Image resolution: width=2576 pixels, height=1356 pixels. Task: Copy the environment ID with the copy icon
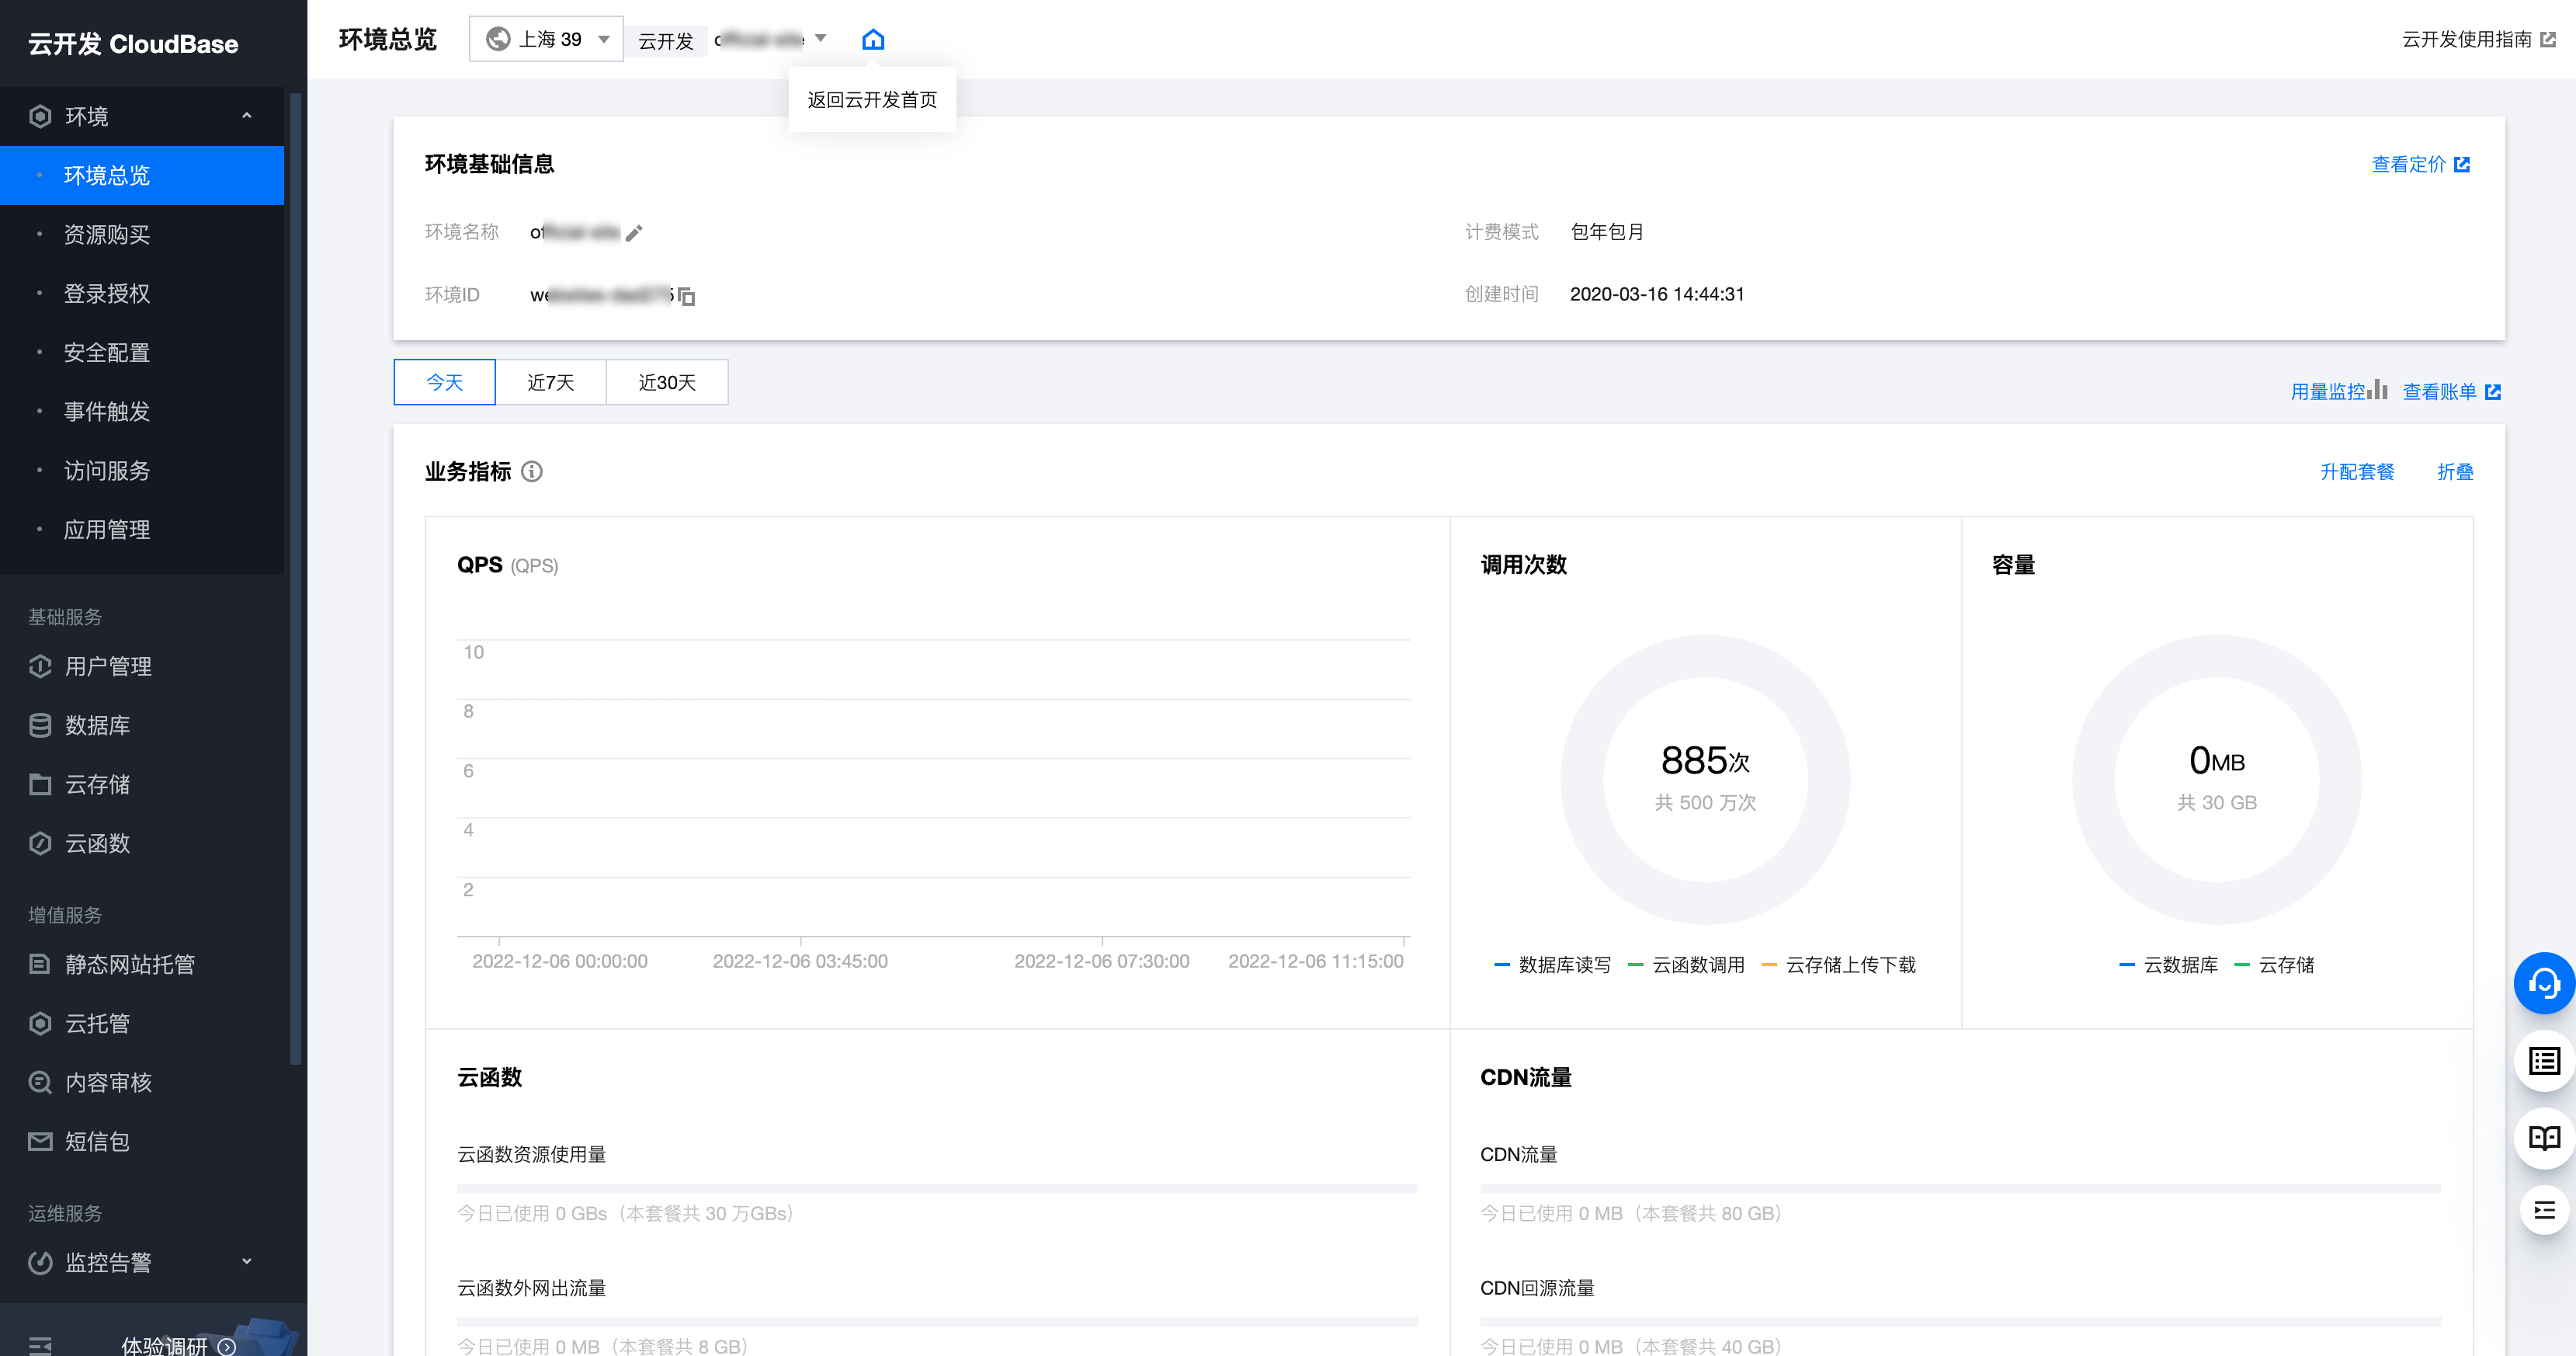[686, 296]
